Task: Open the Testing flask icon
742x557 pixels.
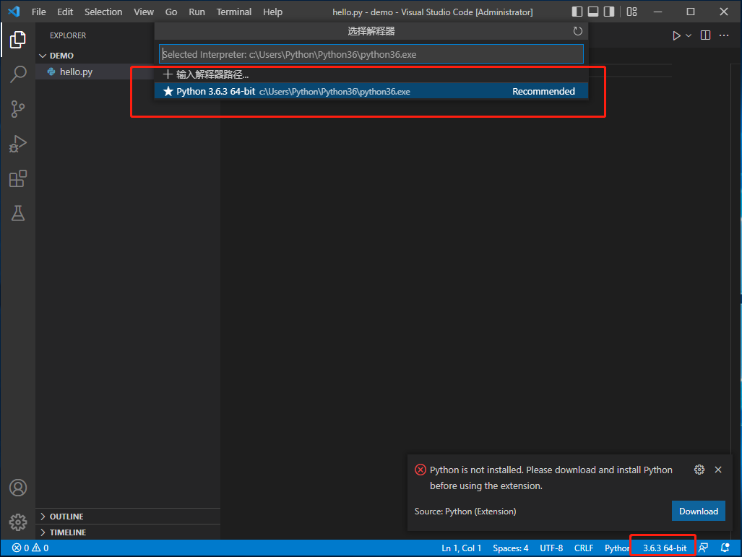Action: (17, 213)
